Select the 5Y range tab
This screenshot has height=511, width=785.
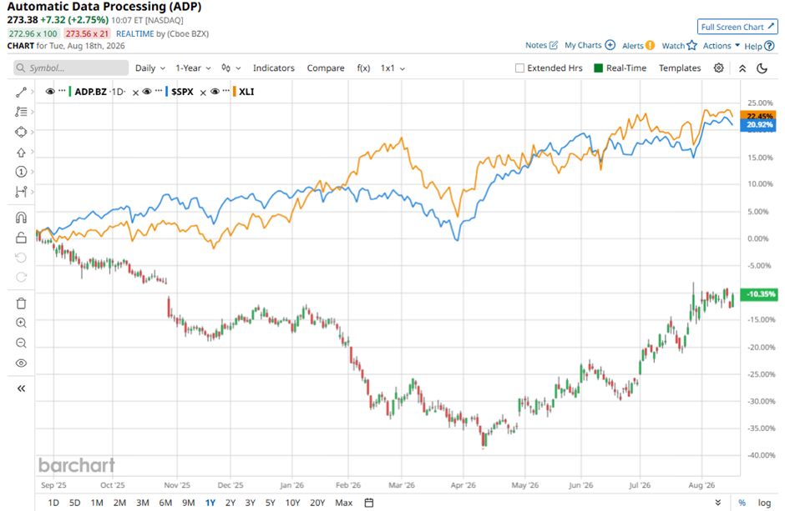click(x=271, y=503)
